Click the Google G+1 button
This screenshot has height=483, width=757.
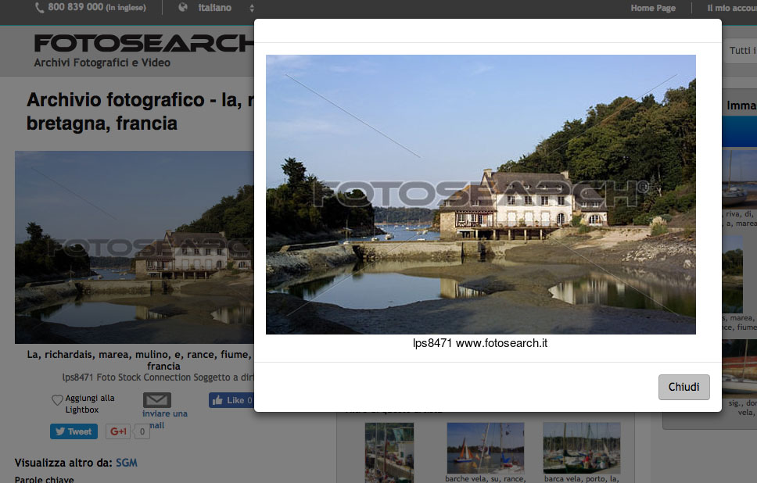118,431
